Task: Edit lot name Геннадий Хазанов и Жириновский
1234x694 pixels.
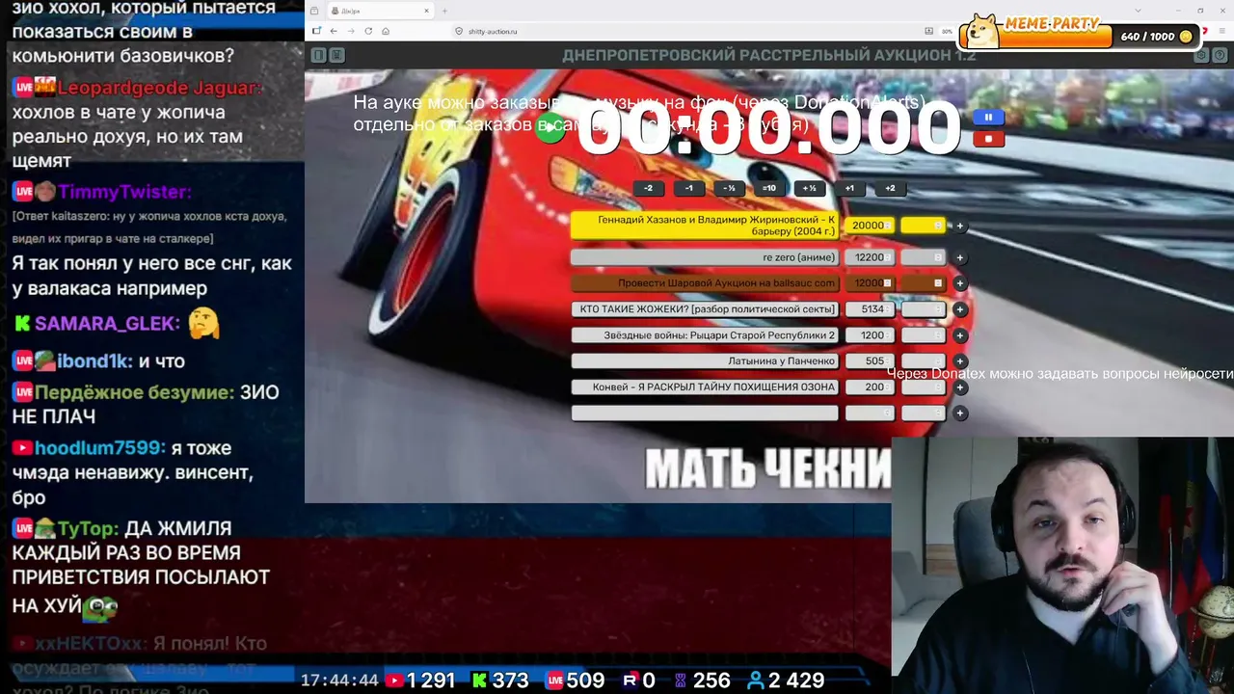Action: click(705, 226)
